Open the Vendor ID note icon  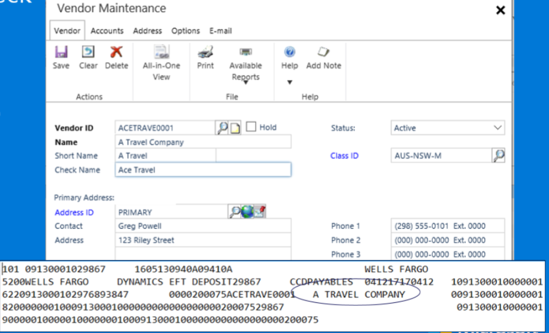235,128
